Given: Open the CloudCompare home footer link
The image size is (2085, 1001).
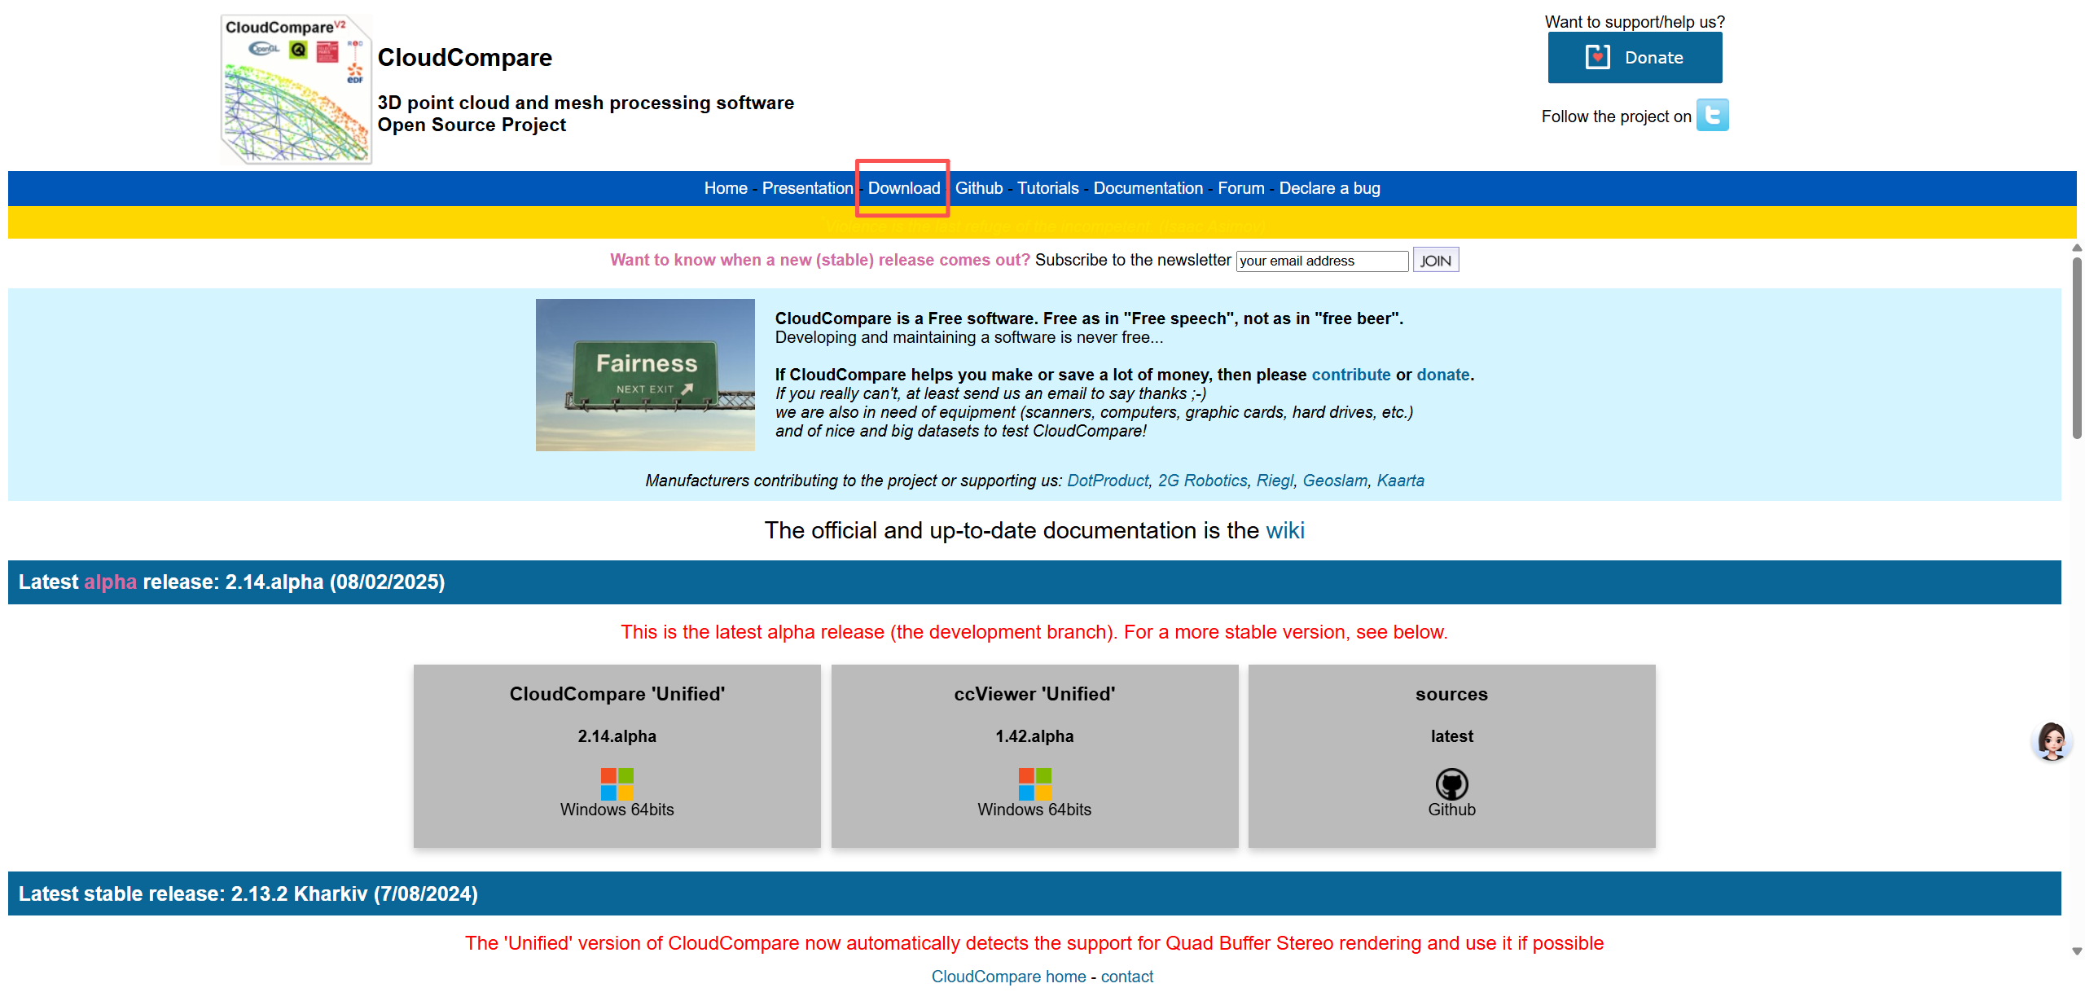Looking at the screenshot, I should pyautogui.click(x=1008, y=977).
